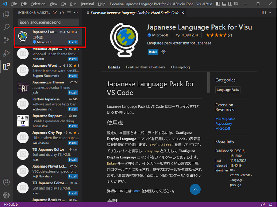The height and width of the screenshot is (207, 277).
Task: Switch to Feature Contributions tab
Action: (145, 67)
